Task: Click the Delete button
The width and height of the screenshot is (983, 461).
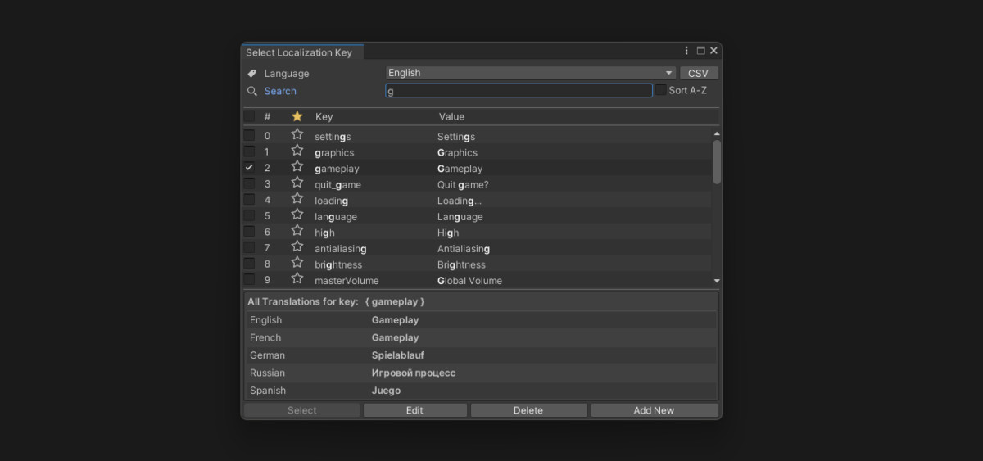Action: pyautogui.click(x=528, y=410)
